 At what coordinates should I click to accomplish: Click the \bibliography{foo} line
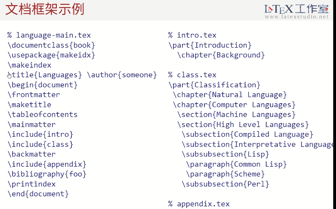[x=47, y=174]
